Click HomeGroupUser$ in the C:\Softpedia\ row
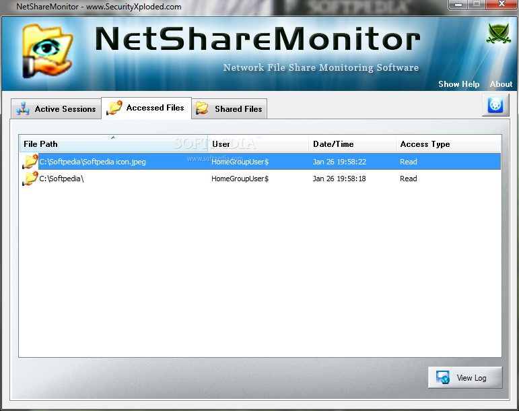This screenshot has height=411, width=519. click(240, 179)
